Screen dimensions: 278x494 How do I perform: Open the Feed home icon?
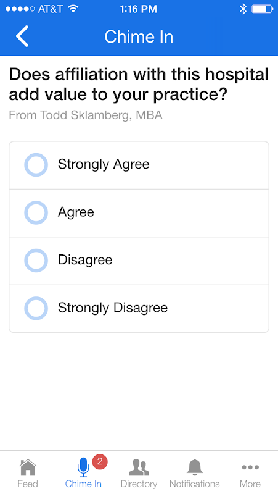[28, 467]
